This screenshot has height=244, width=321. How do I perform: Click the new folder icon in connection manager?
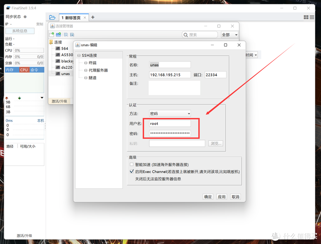pyautogui.click(x=58, y=35)
